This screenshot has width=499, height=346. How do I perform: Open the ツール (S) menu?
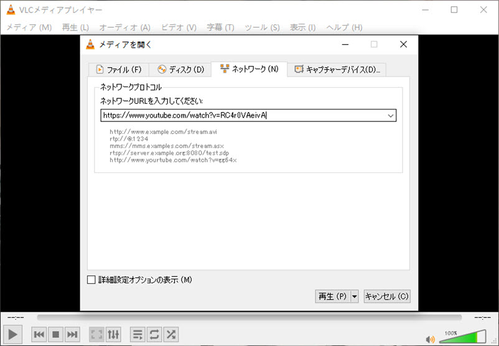point(262,27)
